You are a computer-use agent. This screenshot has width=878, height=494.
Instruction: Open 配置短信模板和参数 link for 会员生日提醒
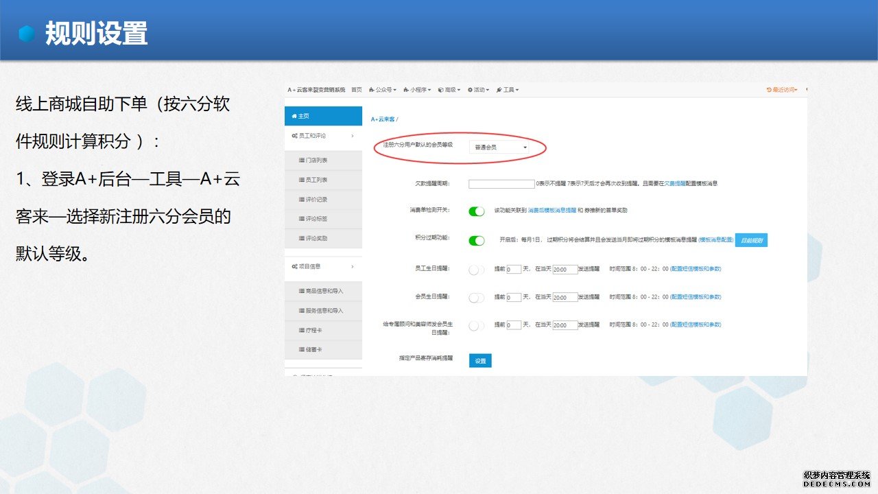696,297
